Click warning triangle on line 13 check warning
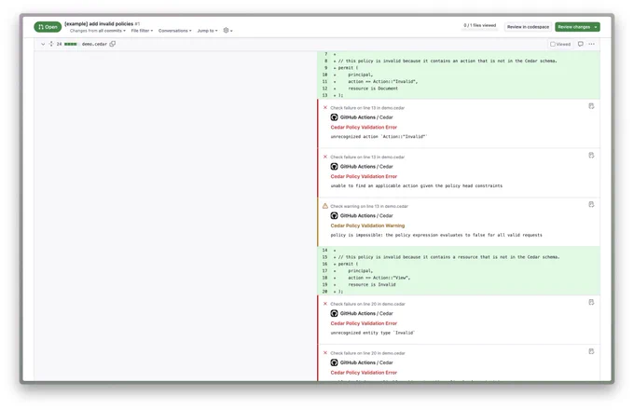The height and width of the screenshot is (410, 634). (325, 206)
